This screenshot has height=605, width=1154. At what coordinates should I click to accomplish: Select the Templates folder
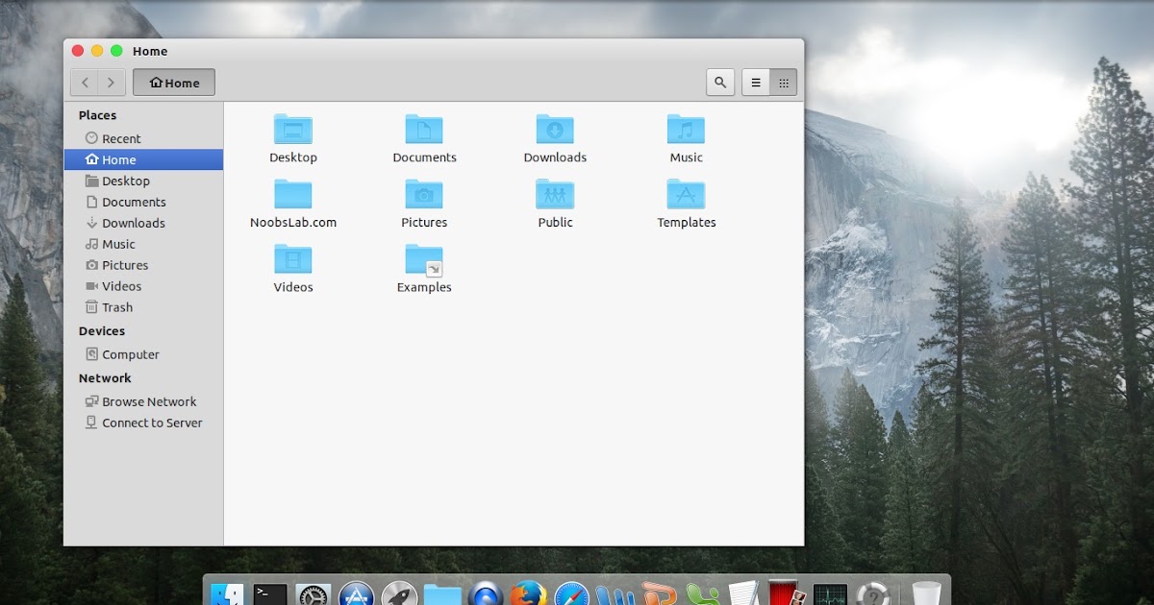(686, 204)
